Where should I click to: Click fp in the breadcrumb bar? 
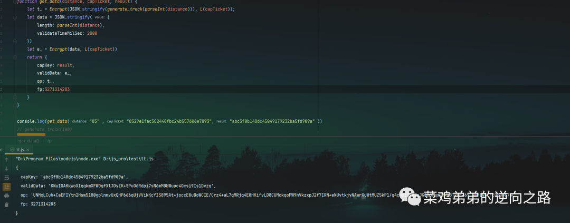point(50,141)
